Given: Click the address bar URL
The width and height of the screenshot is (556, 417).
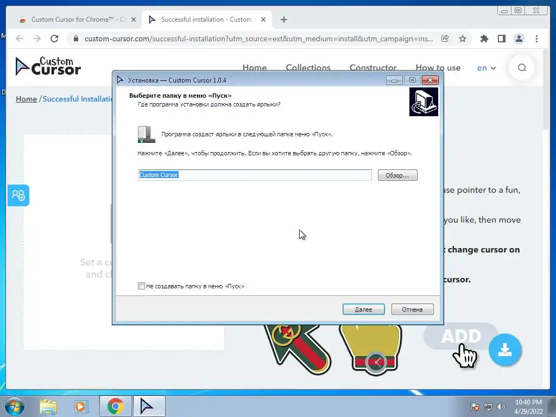Looking at the screenshot, I should pyautogui.click(x=258, y=39).
